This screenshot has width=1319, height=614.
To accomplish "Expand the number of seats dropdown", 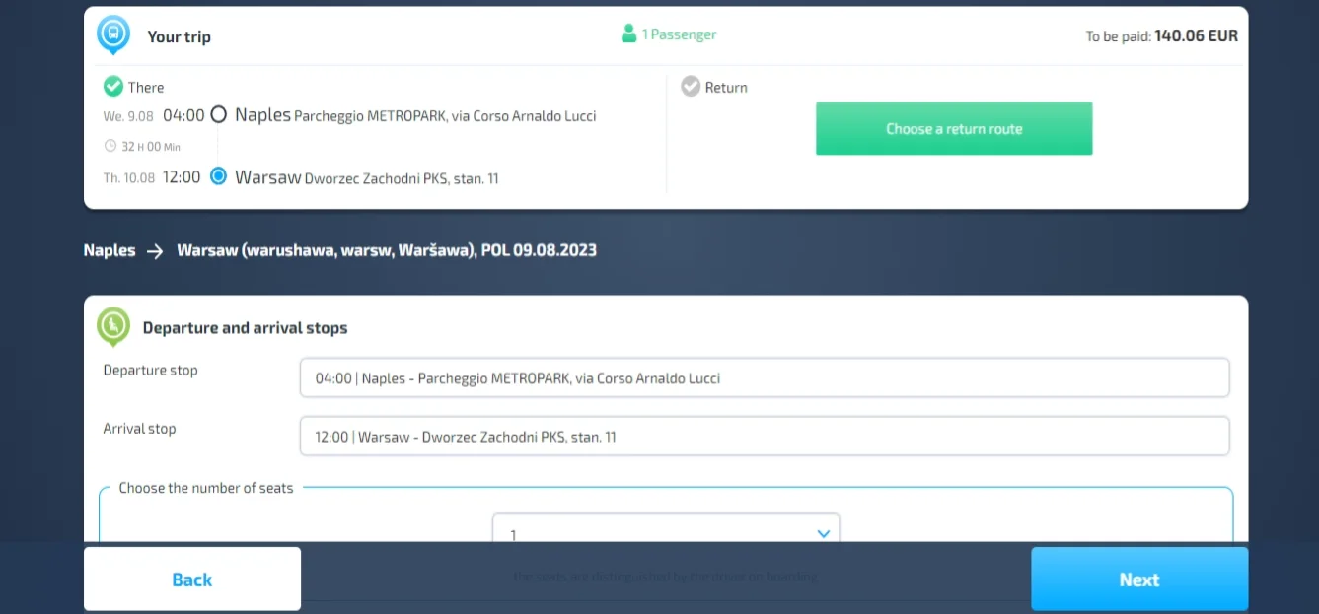I will [666, 530].
